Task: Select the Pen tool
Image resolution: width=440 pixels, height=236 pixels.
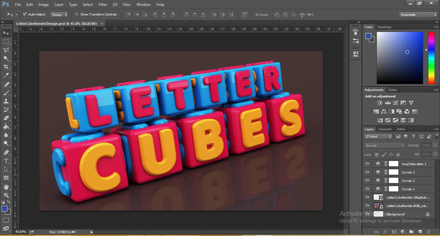Action: tap(6, 152)
